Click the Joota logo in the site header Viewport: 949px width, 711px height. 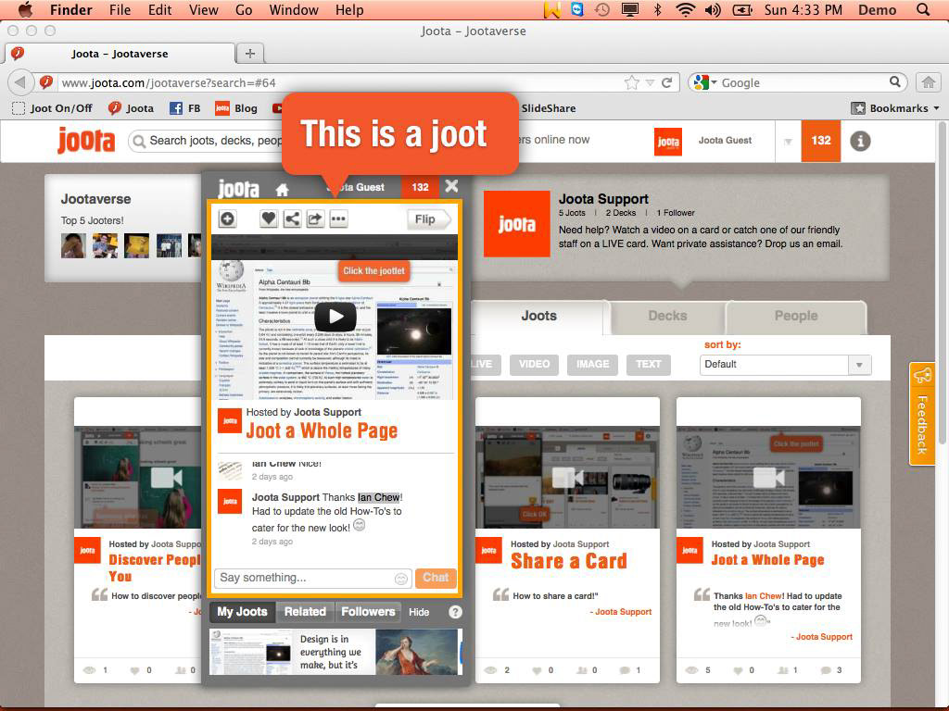(86, 141)
